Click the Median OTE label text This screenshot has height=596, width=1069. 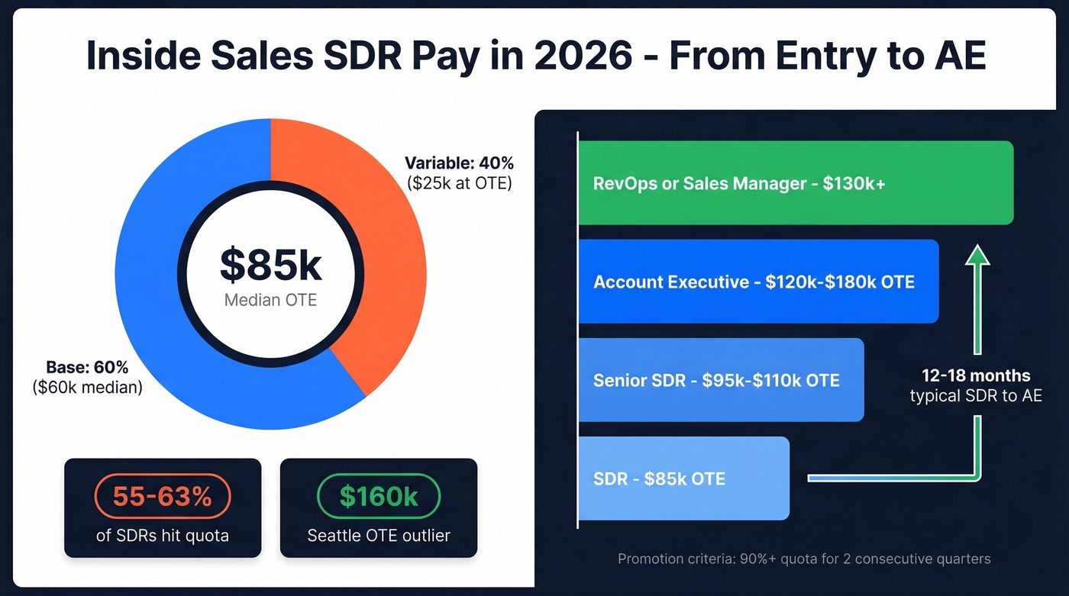[x=270, y=300]
